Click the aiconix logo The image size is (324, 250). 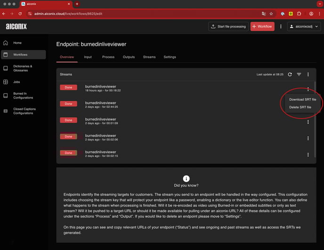click(x=16, y=26)
